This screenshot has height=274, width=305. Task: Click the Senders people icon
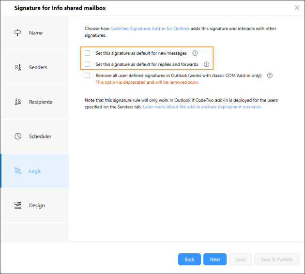click(18, 67)
